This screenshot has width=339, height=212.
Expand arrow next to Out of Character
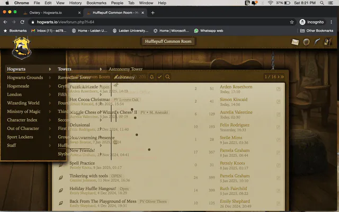[50, 128]
